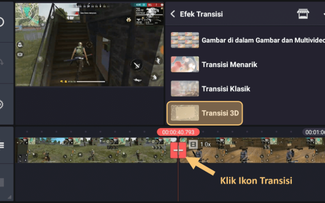Click the Transisi Menarik thumbnail image

pos(185,65)
